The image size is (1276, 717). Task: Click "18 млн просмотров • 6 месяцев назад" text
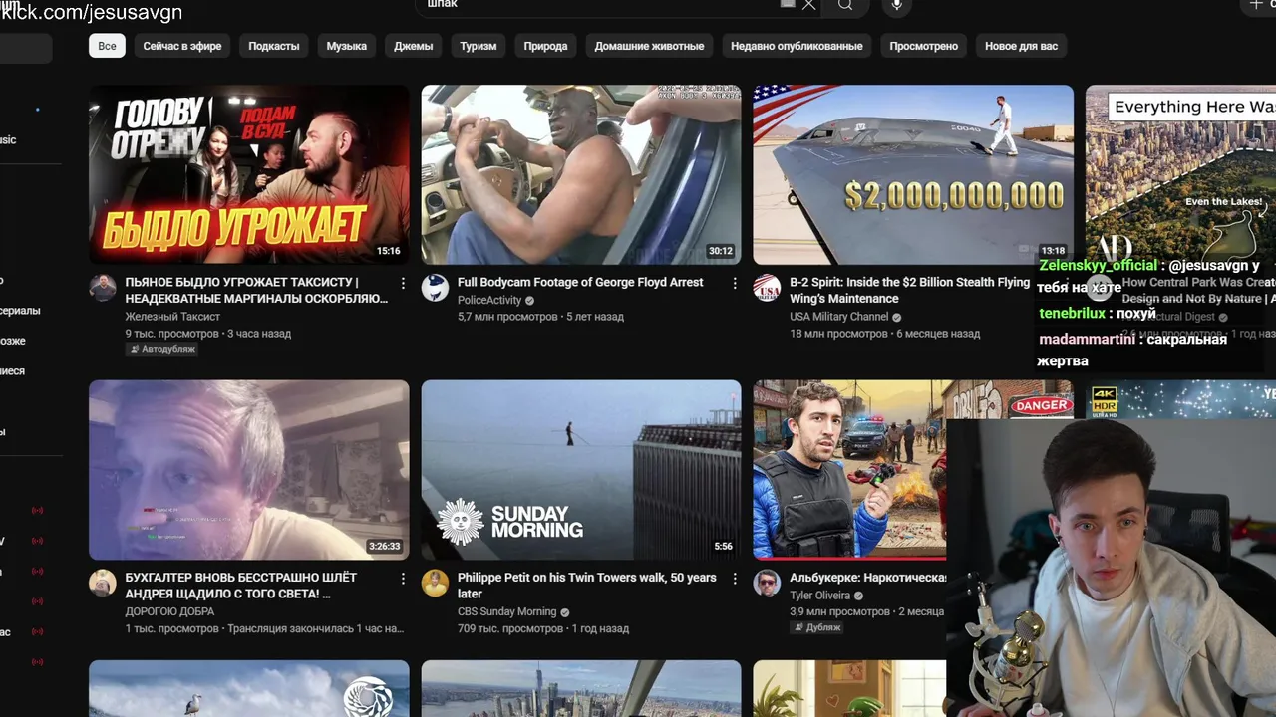pyautogui.click(x=884, y=333)
